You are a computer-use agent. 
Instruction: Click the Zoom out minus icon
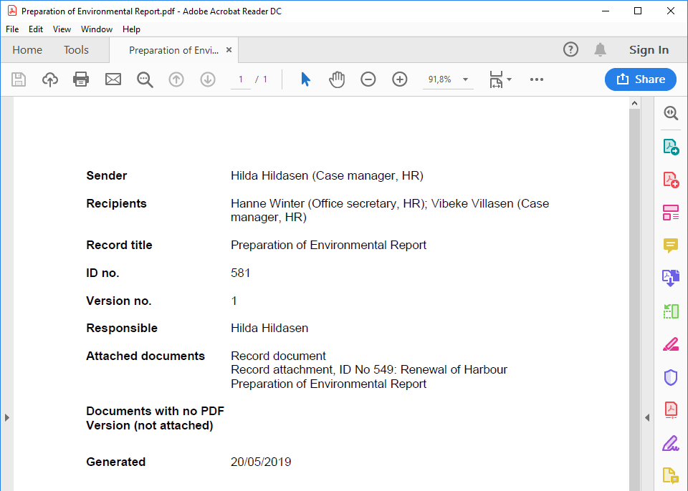368,79
